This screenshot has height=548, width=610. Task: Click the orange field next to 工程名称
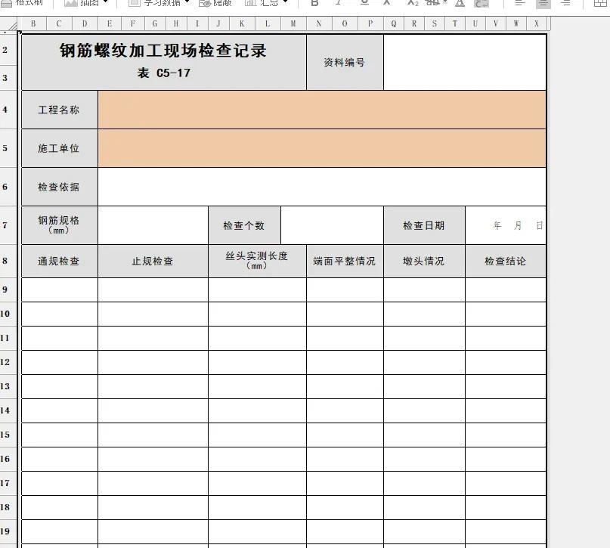(322, 110)
